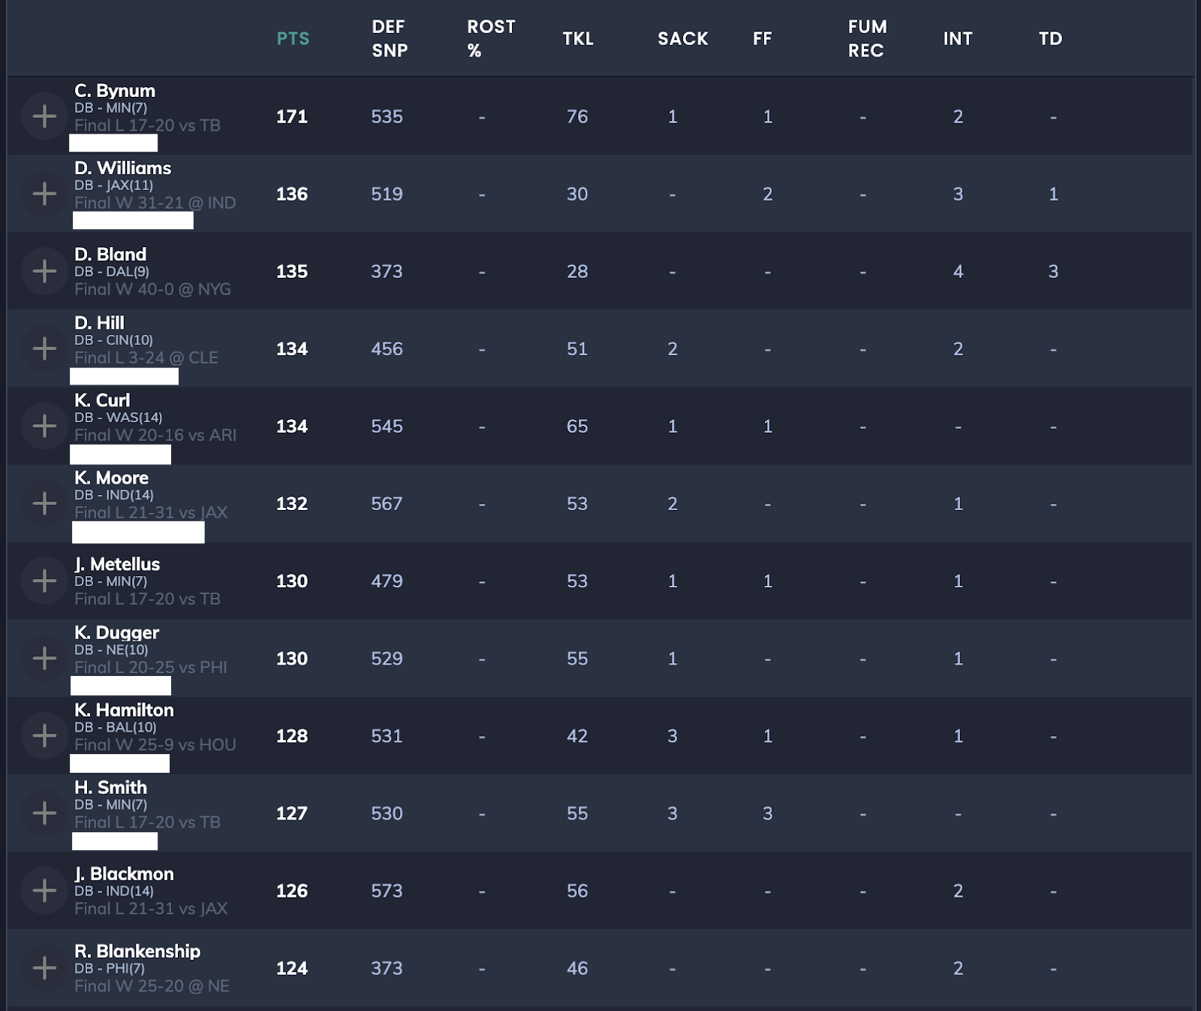Click D. Bland player name
The image size is (1201, 1011).
110,254
